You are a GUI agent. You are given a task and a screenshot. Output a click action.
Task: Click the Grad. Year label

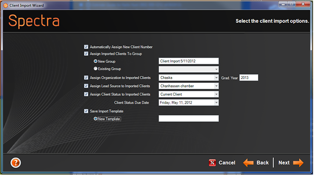(x=230, y=78)
